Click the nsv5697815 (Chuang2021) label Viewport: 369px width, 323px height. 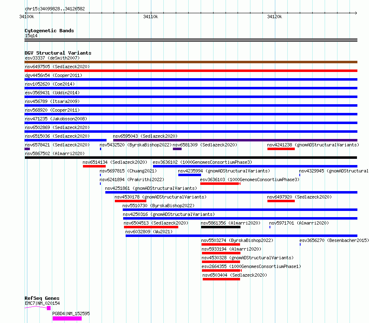point(128,171)
